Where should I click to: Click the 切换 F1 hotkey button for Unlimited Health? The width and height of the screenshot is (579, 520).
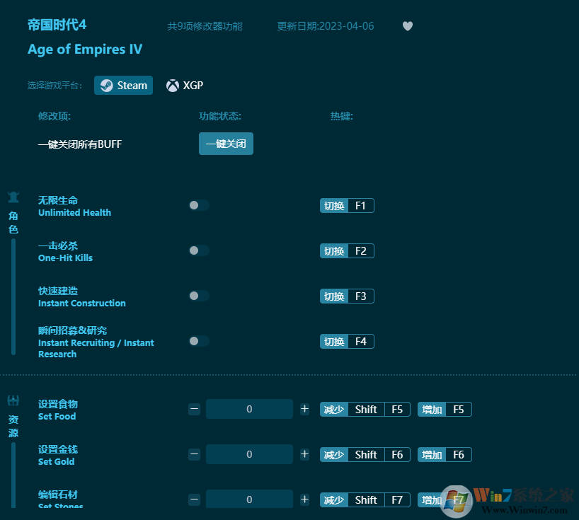(x=347, y=205)
